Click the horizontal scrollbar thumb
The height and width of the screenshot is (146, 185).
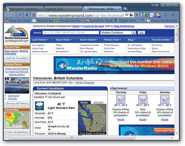coord(72,138)
